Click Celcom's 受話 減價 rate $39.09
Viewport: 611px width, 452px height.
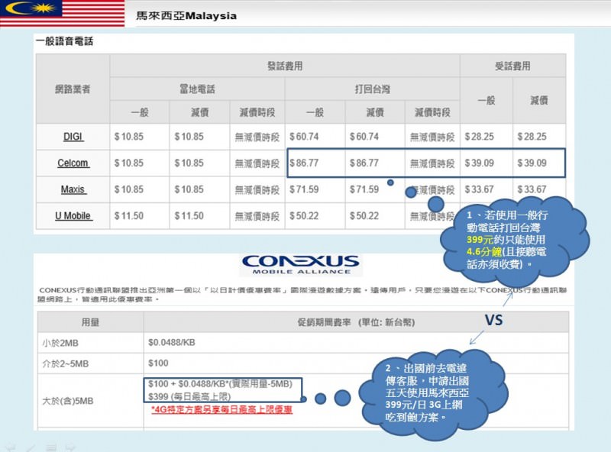[532, 163]
